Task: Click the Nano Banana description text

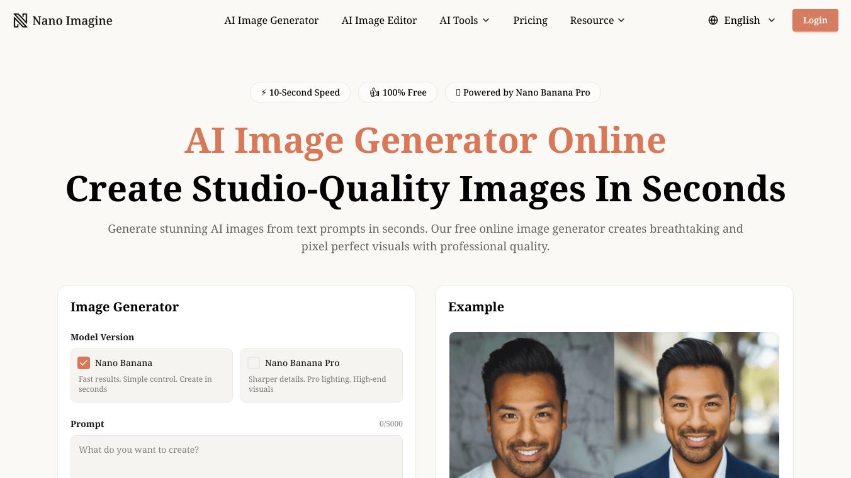Action: pos(145,384)
